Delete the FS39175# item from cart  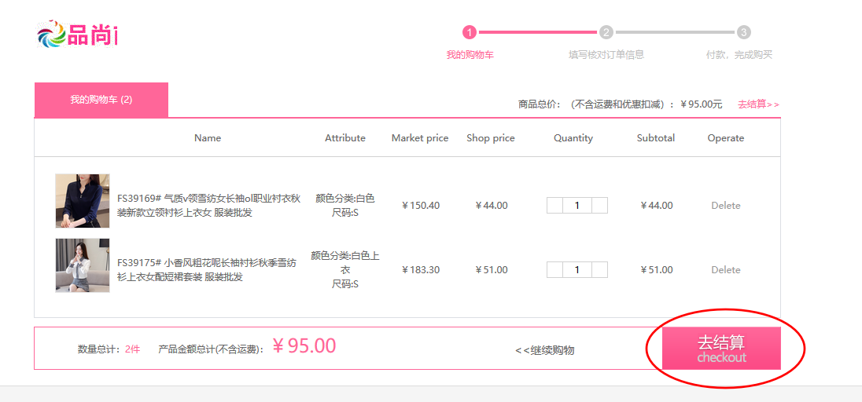(x=725, y=270)
